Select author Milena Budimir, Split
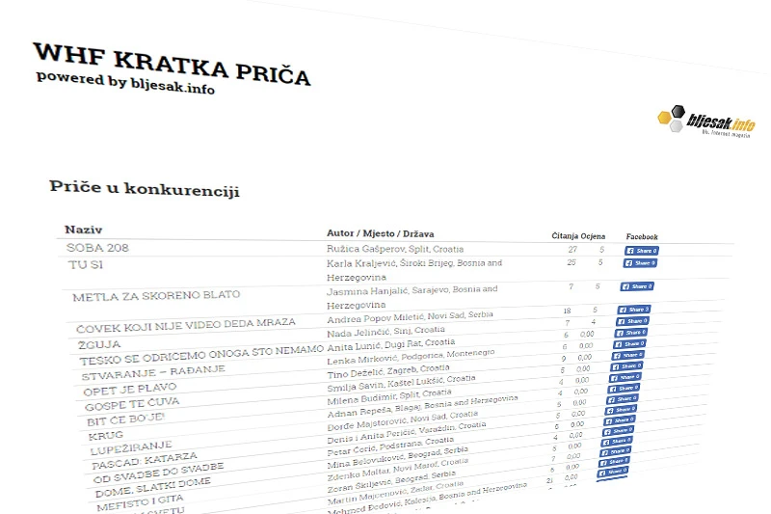 coord(389,397)
